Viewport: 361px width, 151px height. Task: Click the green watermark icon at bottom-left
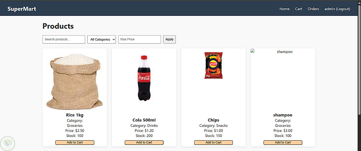[7, 143]
